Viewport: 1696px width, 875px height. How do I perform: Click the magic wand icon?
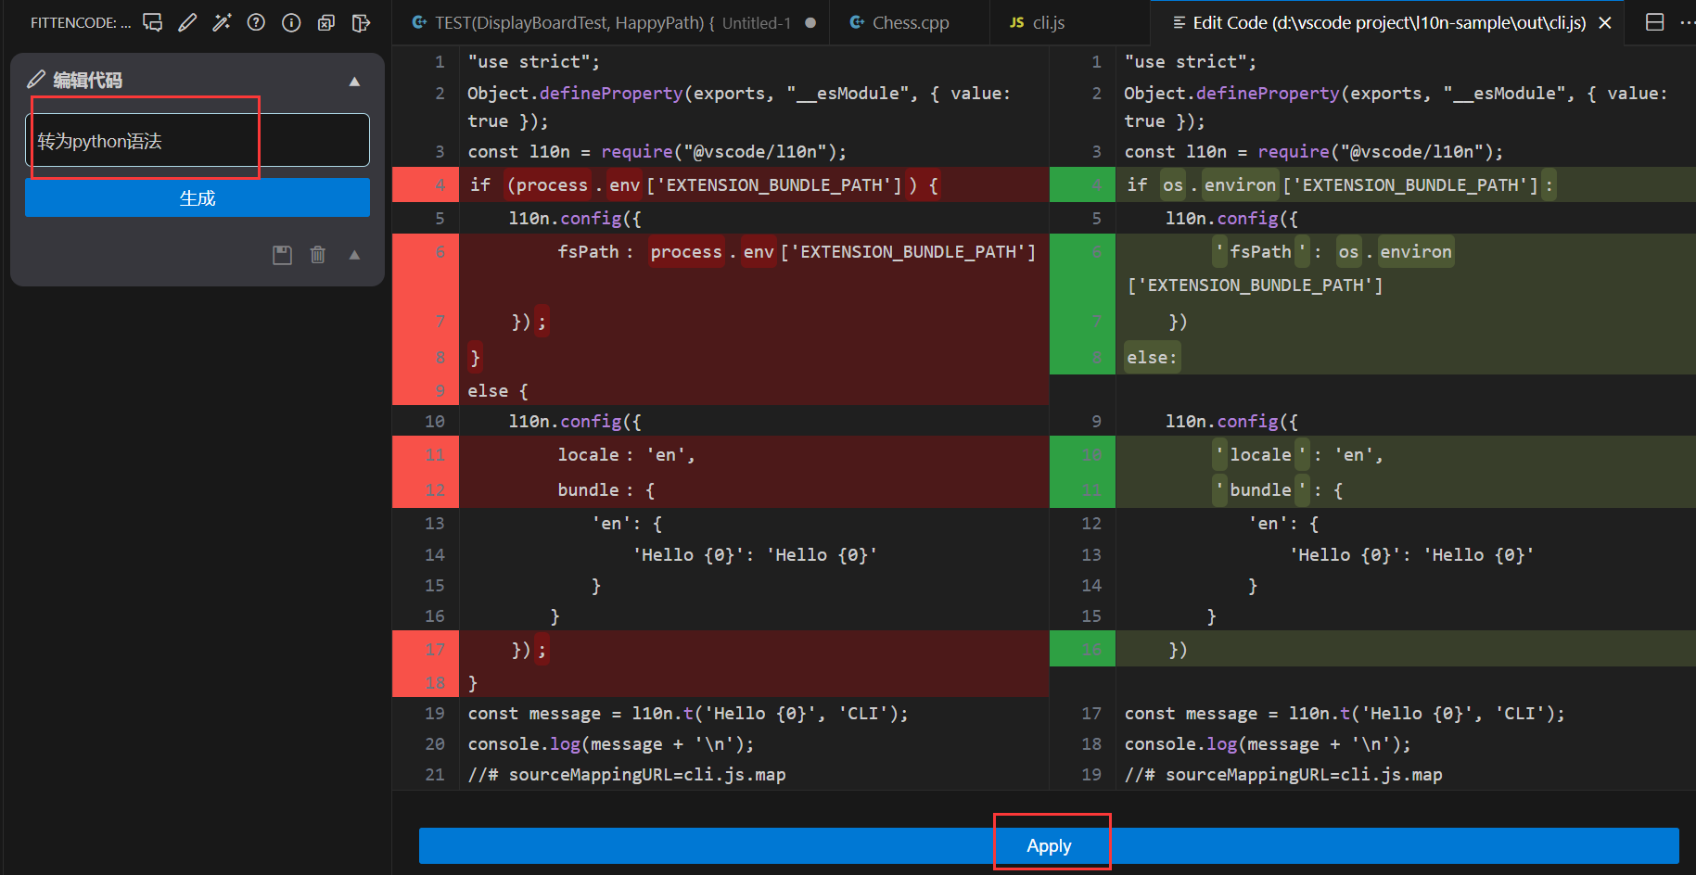click(x=222, y=22)
